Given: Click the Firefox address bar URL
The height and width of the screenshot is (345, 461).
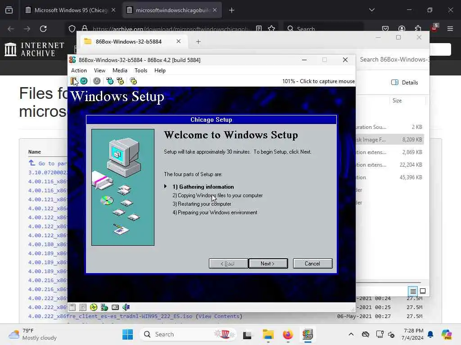Looking at the screenshot, I should coord(171,29).
